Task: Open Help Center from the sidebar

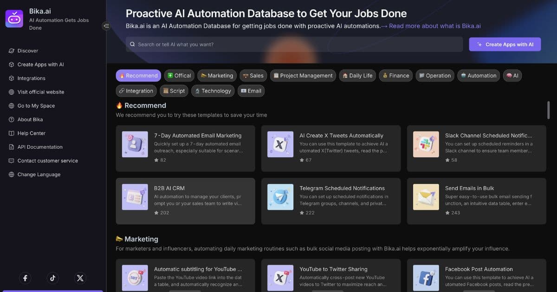Action: [32, 133]
